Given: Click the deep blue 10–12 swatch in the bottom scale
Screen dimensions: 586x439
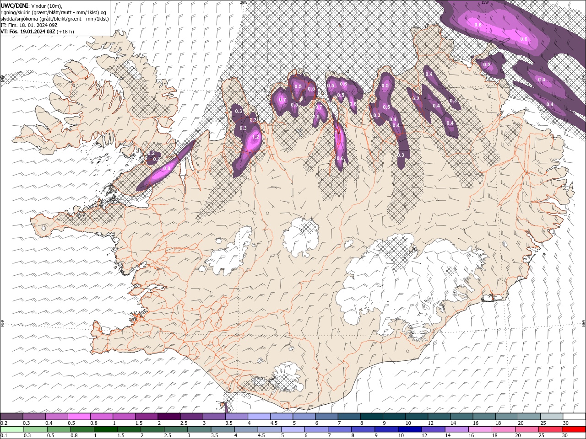Looking at the screenshot, I should click(x=410, y=429).
